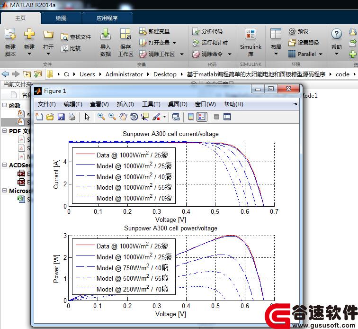Expand the Clear Workspace (清除工作区) dropdown
The height and width of the screenshot is (329, 358).
[182, 54]
